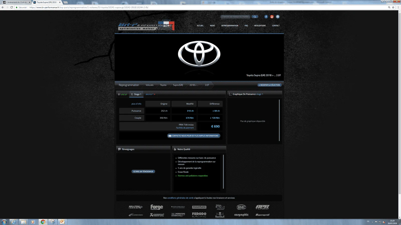Click the Toyota breadcrumb
Screen dimensions: 401x225
163,85
